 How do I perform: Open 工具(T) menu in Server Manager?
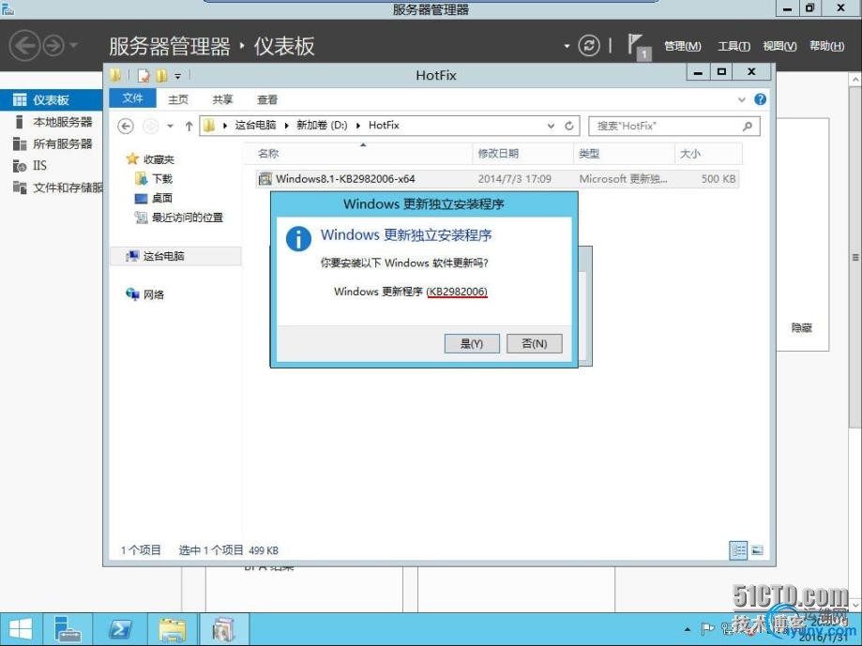click(733, 46)
